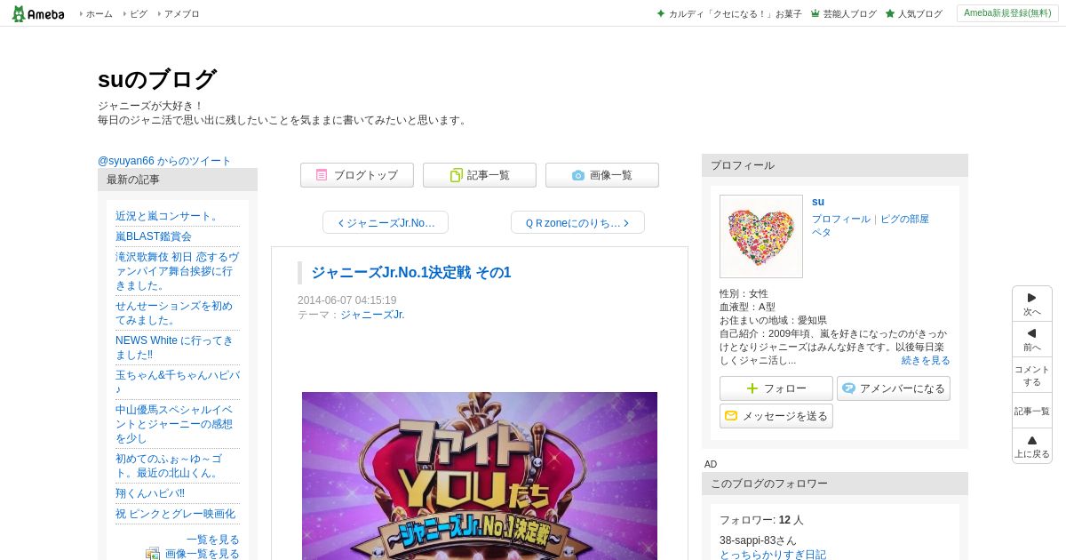Open su profile name link

pyautogui.click(x=818, y=202)
